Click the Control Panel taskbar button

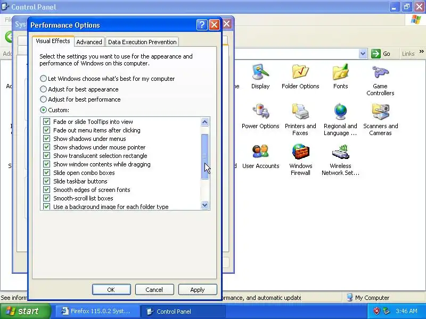[x=183, y=311]
